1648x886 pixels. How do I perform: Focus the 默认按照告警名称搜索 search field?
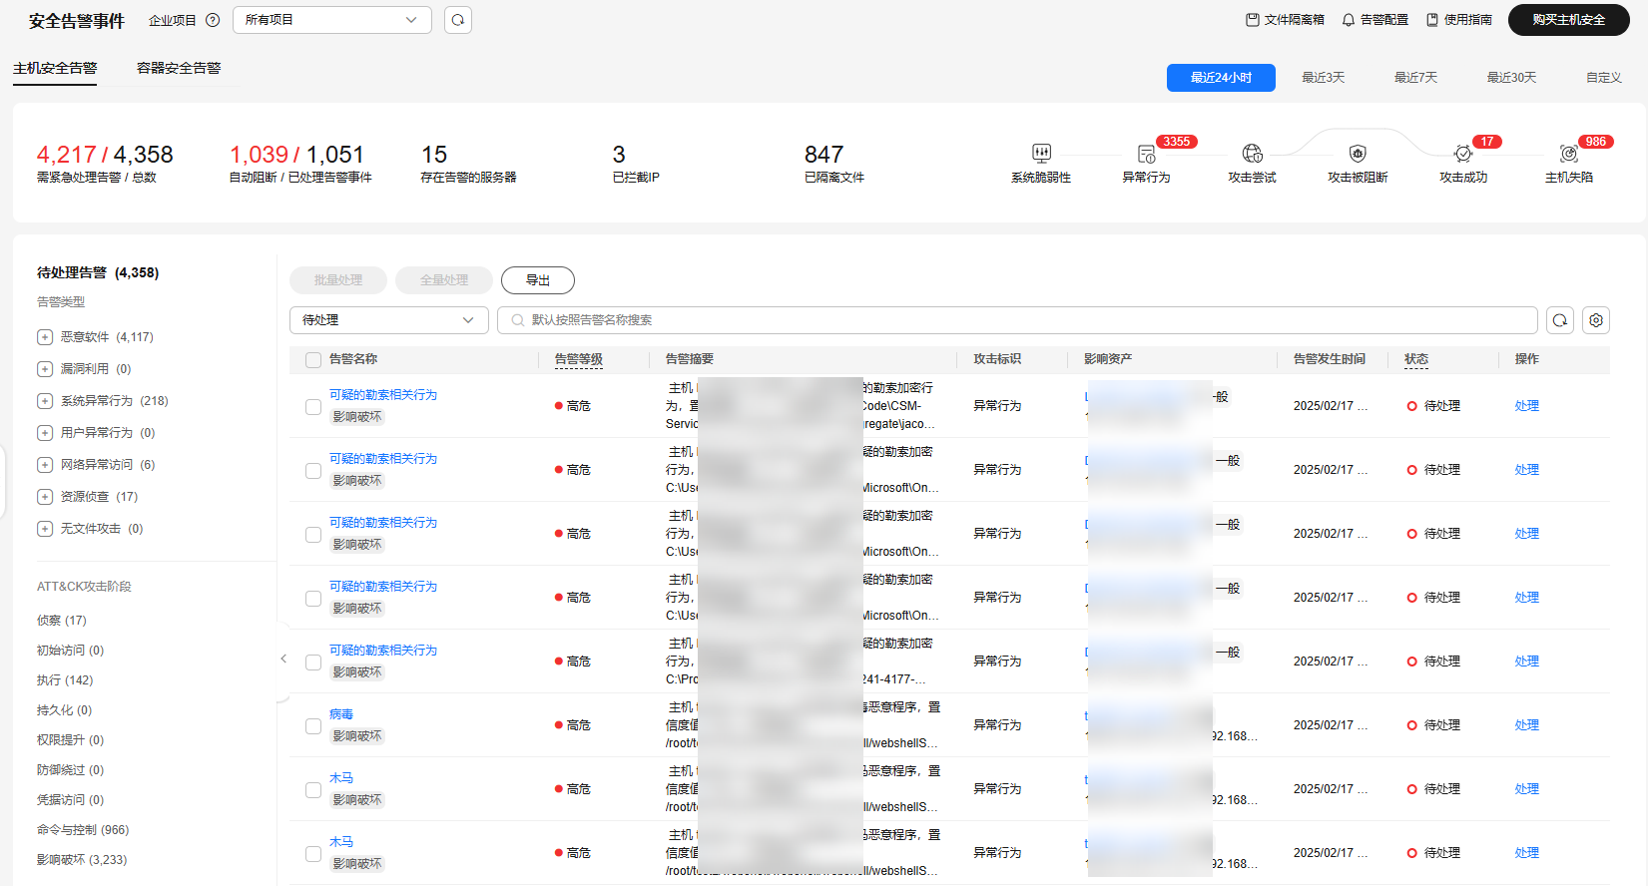(x=1017, y=320)
